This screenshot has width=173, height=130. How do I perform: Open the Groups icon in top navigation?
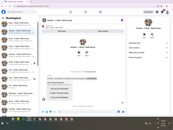tap(100, 12)
